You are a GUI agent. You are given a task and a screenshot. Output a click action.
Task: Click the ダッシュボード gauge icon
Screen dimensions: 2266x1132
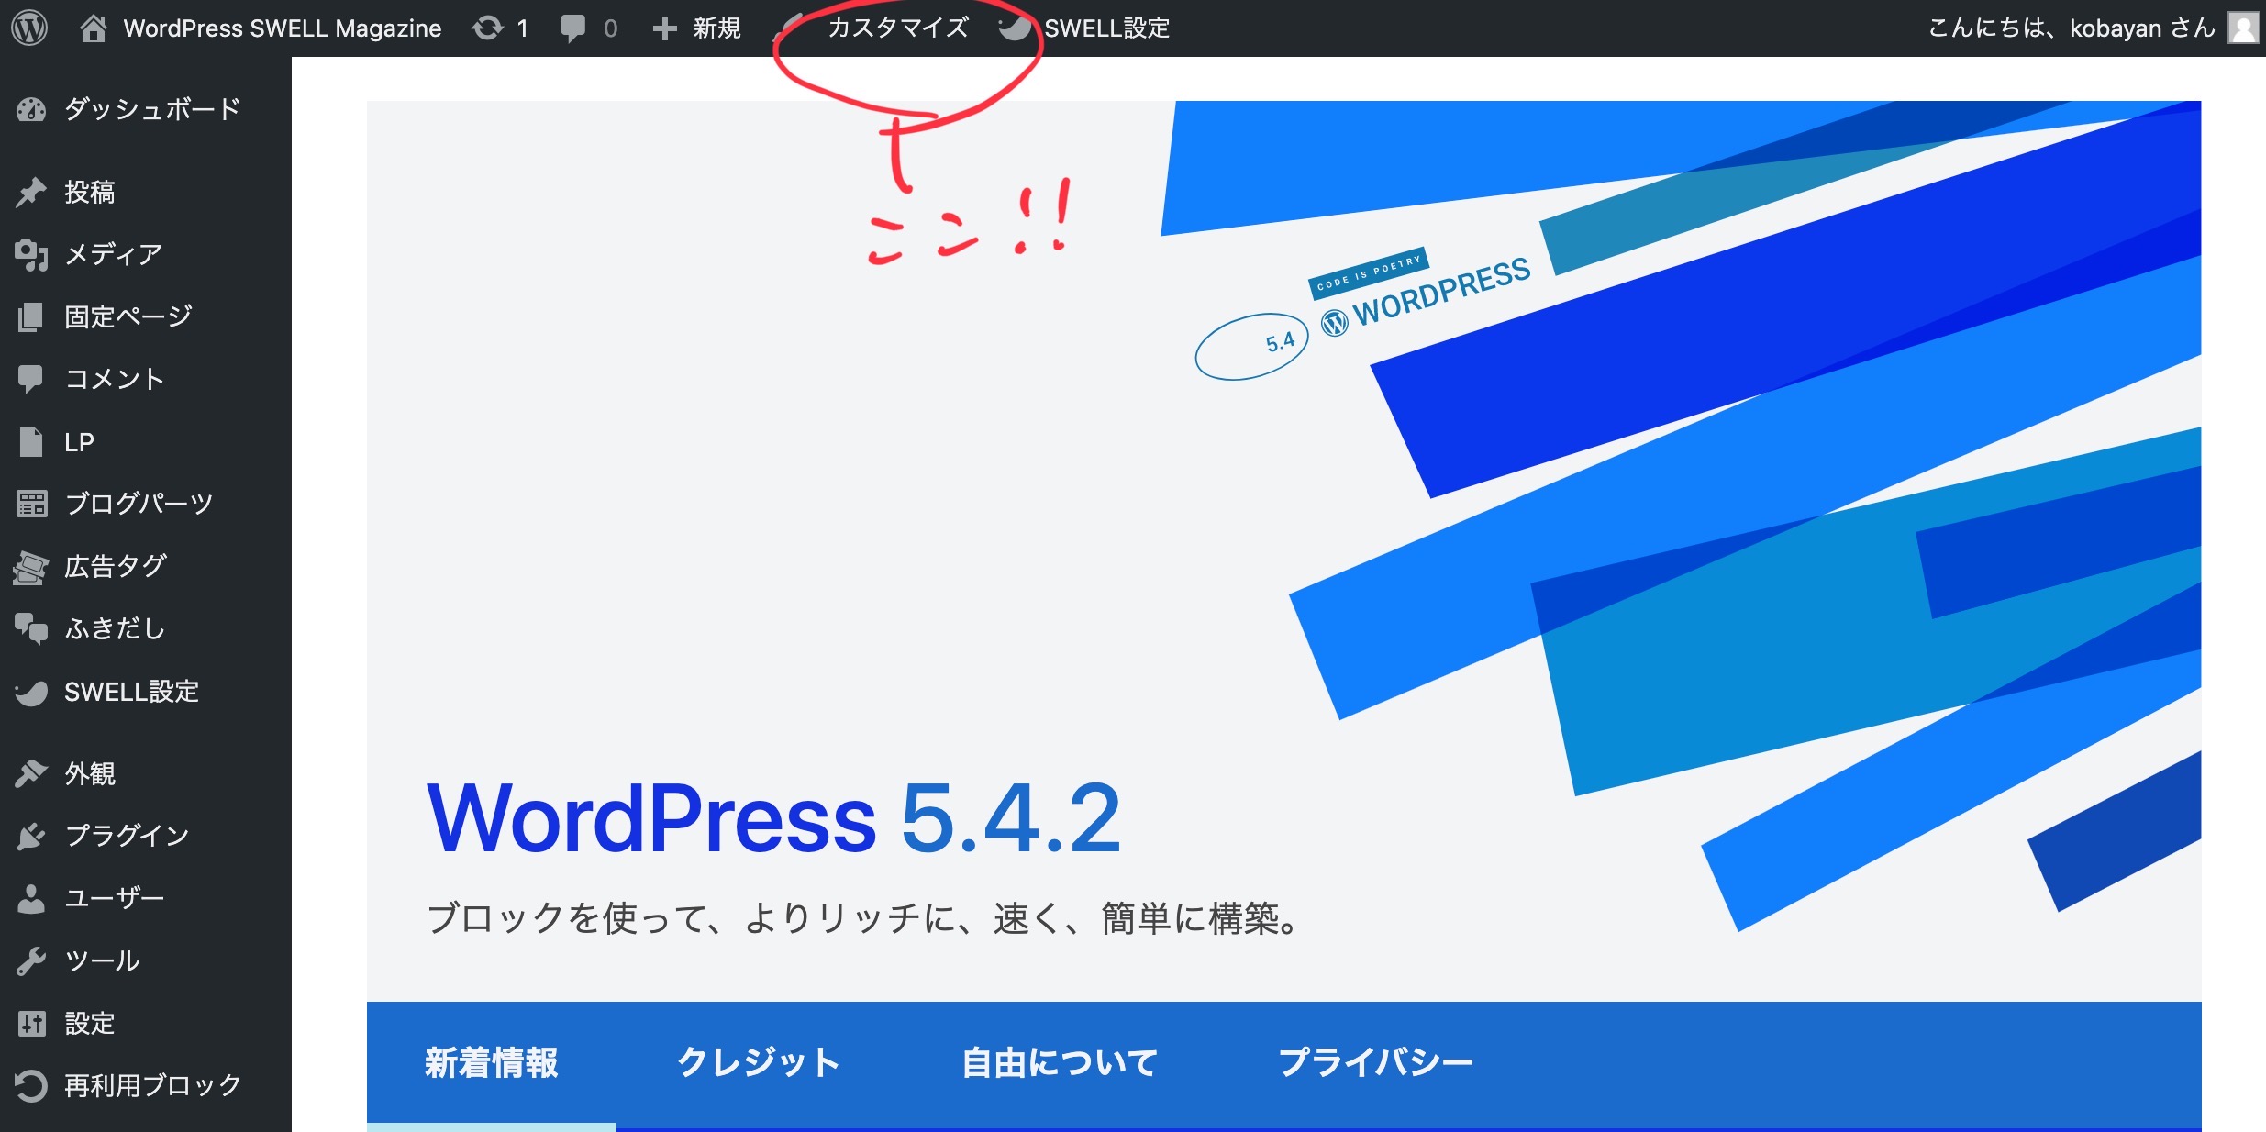coord(31,109)
